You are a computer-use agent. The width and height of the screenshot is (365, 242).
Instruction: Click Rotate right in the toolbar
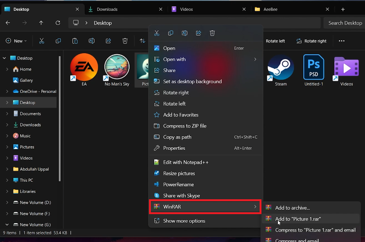tap(311, 41)
